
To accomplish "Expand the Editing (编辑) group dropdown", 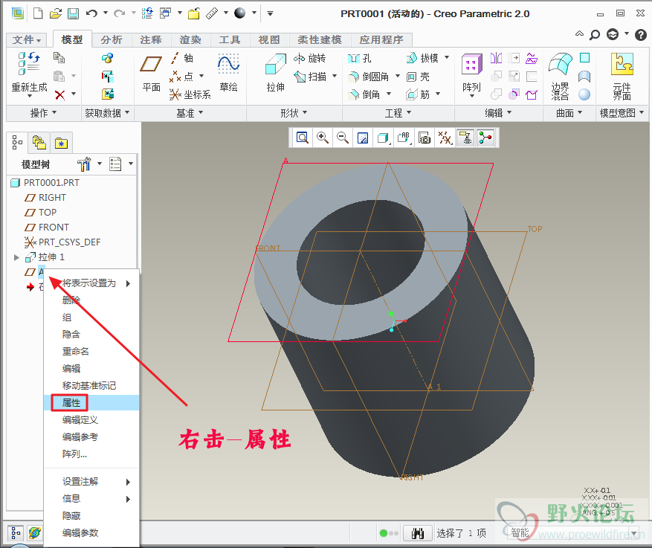I will 498,113.
